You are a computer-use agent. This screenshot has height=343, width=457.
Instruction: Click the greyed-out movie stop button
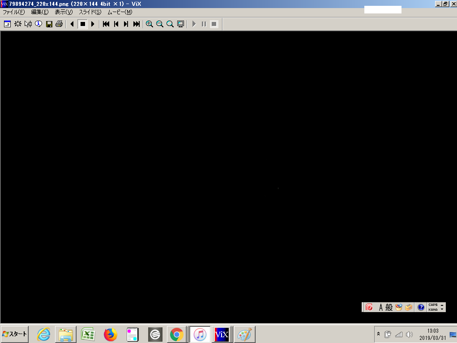point(214,24)
